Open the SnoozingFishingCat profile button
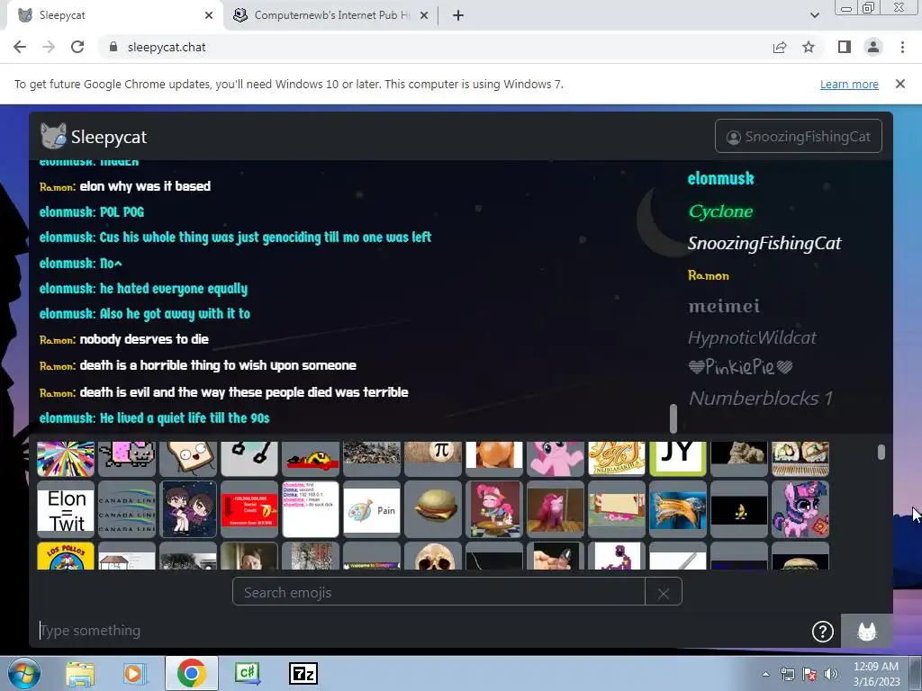 (799, 137)
